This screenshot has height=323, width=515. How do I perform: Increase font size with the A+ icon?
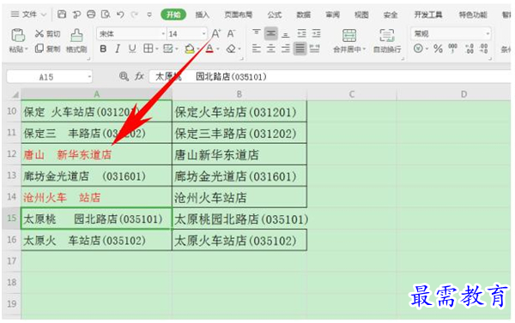(x=215, y=33)
